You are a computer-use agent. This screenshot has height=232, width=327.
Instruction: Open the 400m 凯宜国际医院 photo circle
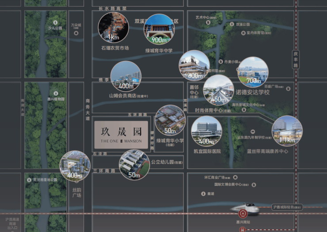206,131
